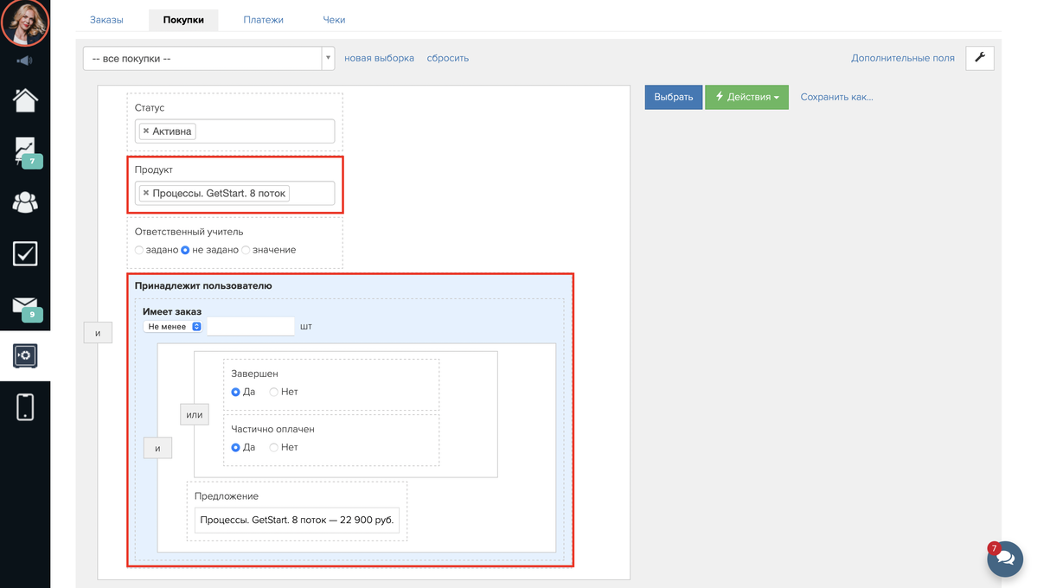Expand the green Действия dropdown
1037x588 pixels.
(x=746, y=97)
